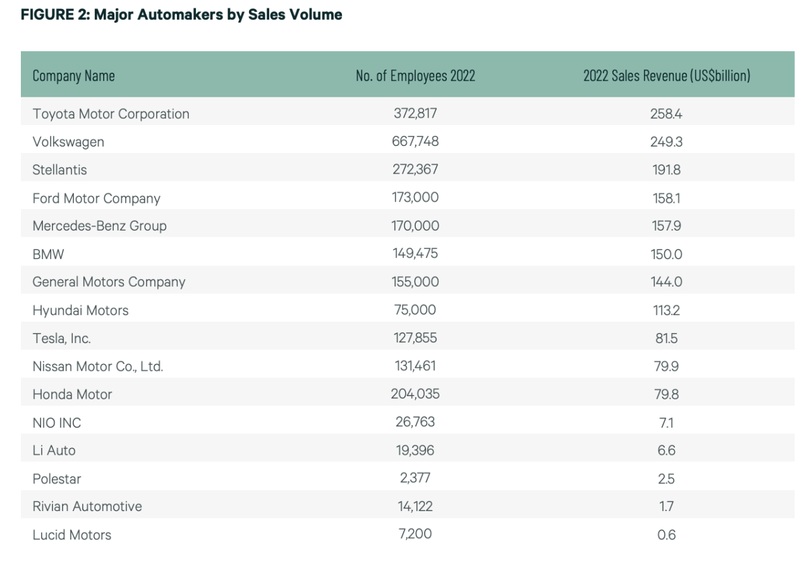Select Rivian Automotive's employee count 14,122
809x573 pixels.
415,505
